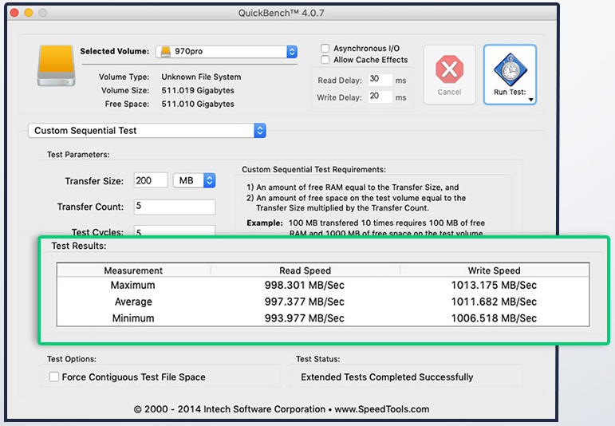Viewport: 615px width, 426px height.
Task: Click the small arrow under Run Test
Action: (x=530, y=100)
